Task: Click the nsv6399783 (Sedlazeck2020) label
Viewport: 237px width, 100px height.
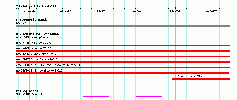Action: 37,59
